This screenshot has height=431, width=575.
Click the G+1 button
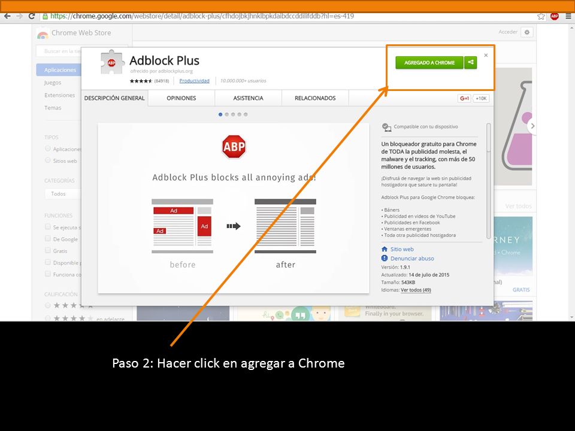[x=464, y=98]
